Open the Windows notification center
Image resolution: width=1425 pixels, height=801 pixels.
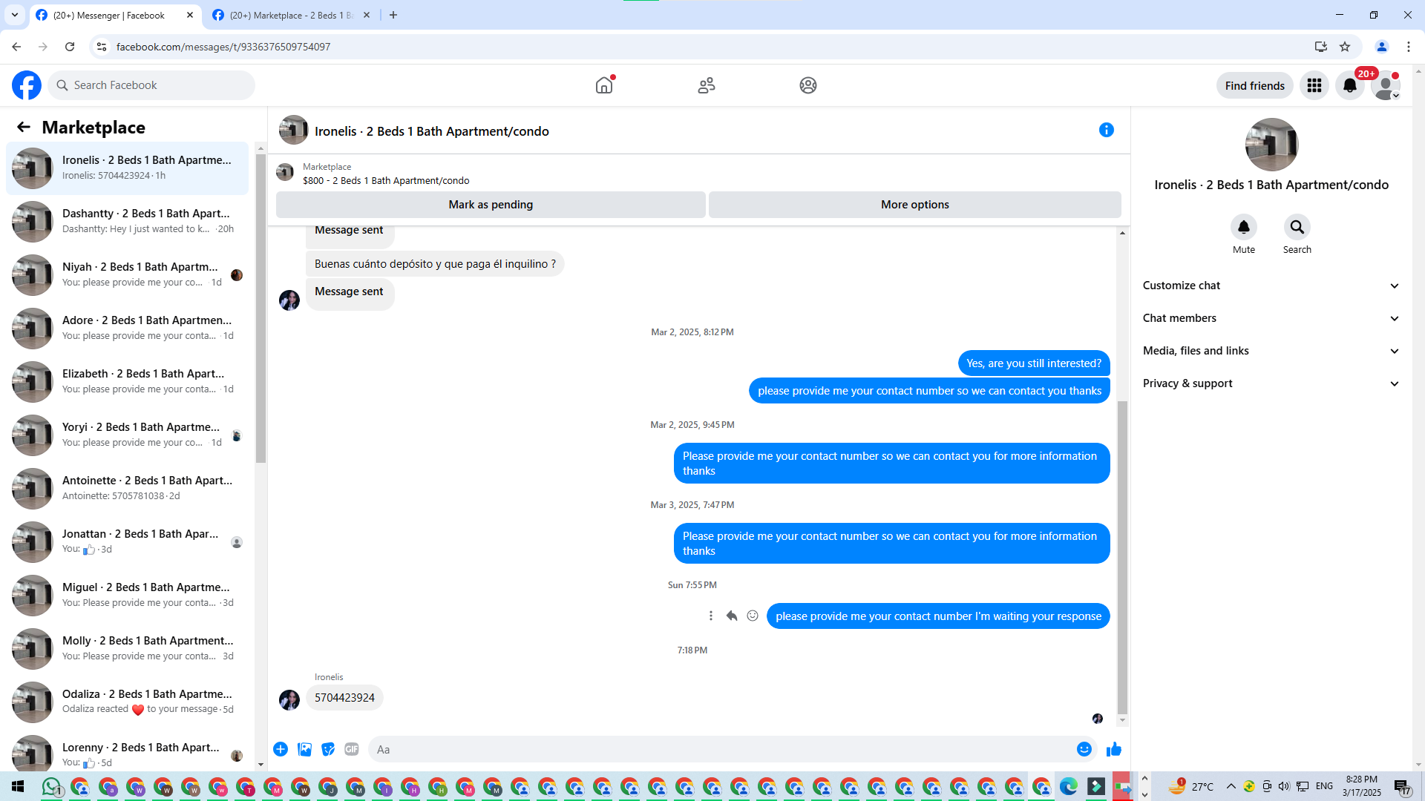(1402, 786)
